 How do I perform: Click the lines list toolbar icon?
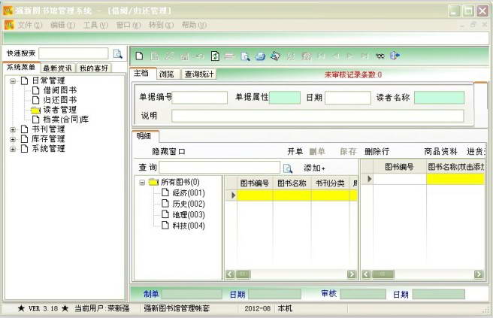point(230,56)
